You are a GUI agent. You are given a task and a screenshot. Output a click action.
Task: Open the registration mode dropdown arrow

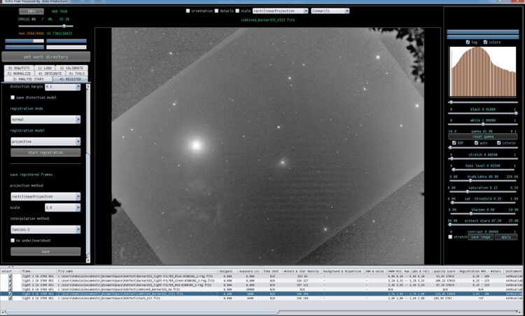pyautogui.click(x=78, y=120)
